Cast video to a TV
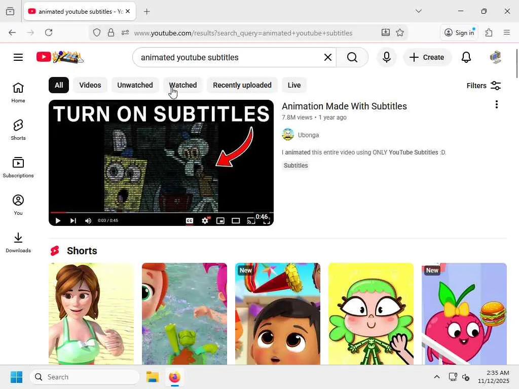This screenshot has width=519, height=389. coord(251,221)
